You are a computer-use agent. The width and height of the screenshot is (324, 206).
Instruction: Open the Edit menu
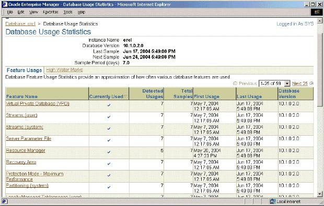[x=21, y=12]
